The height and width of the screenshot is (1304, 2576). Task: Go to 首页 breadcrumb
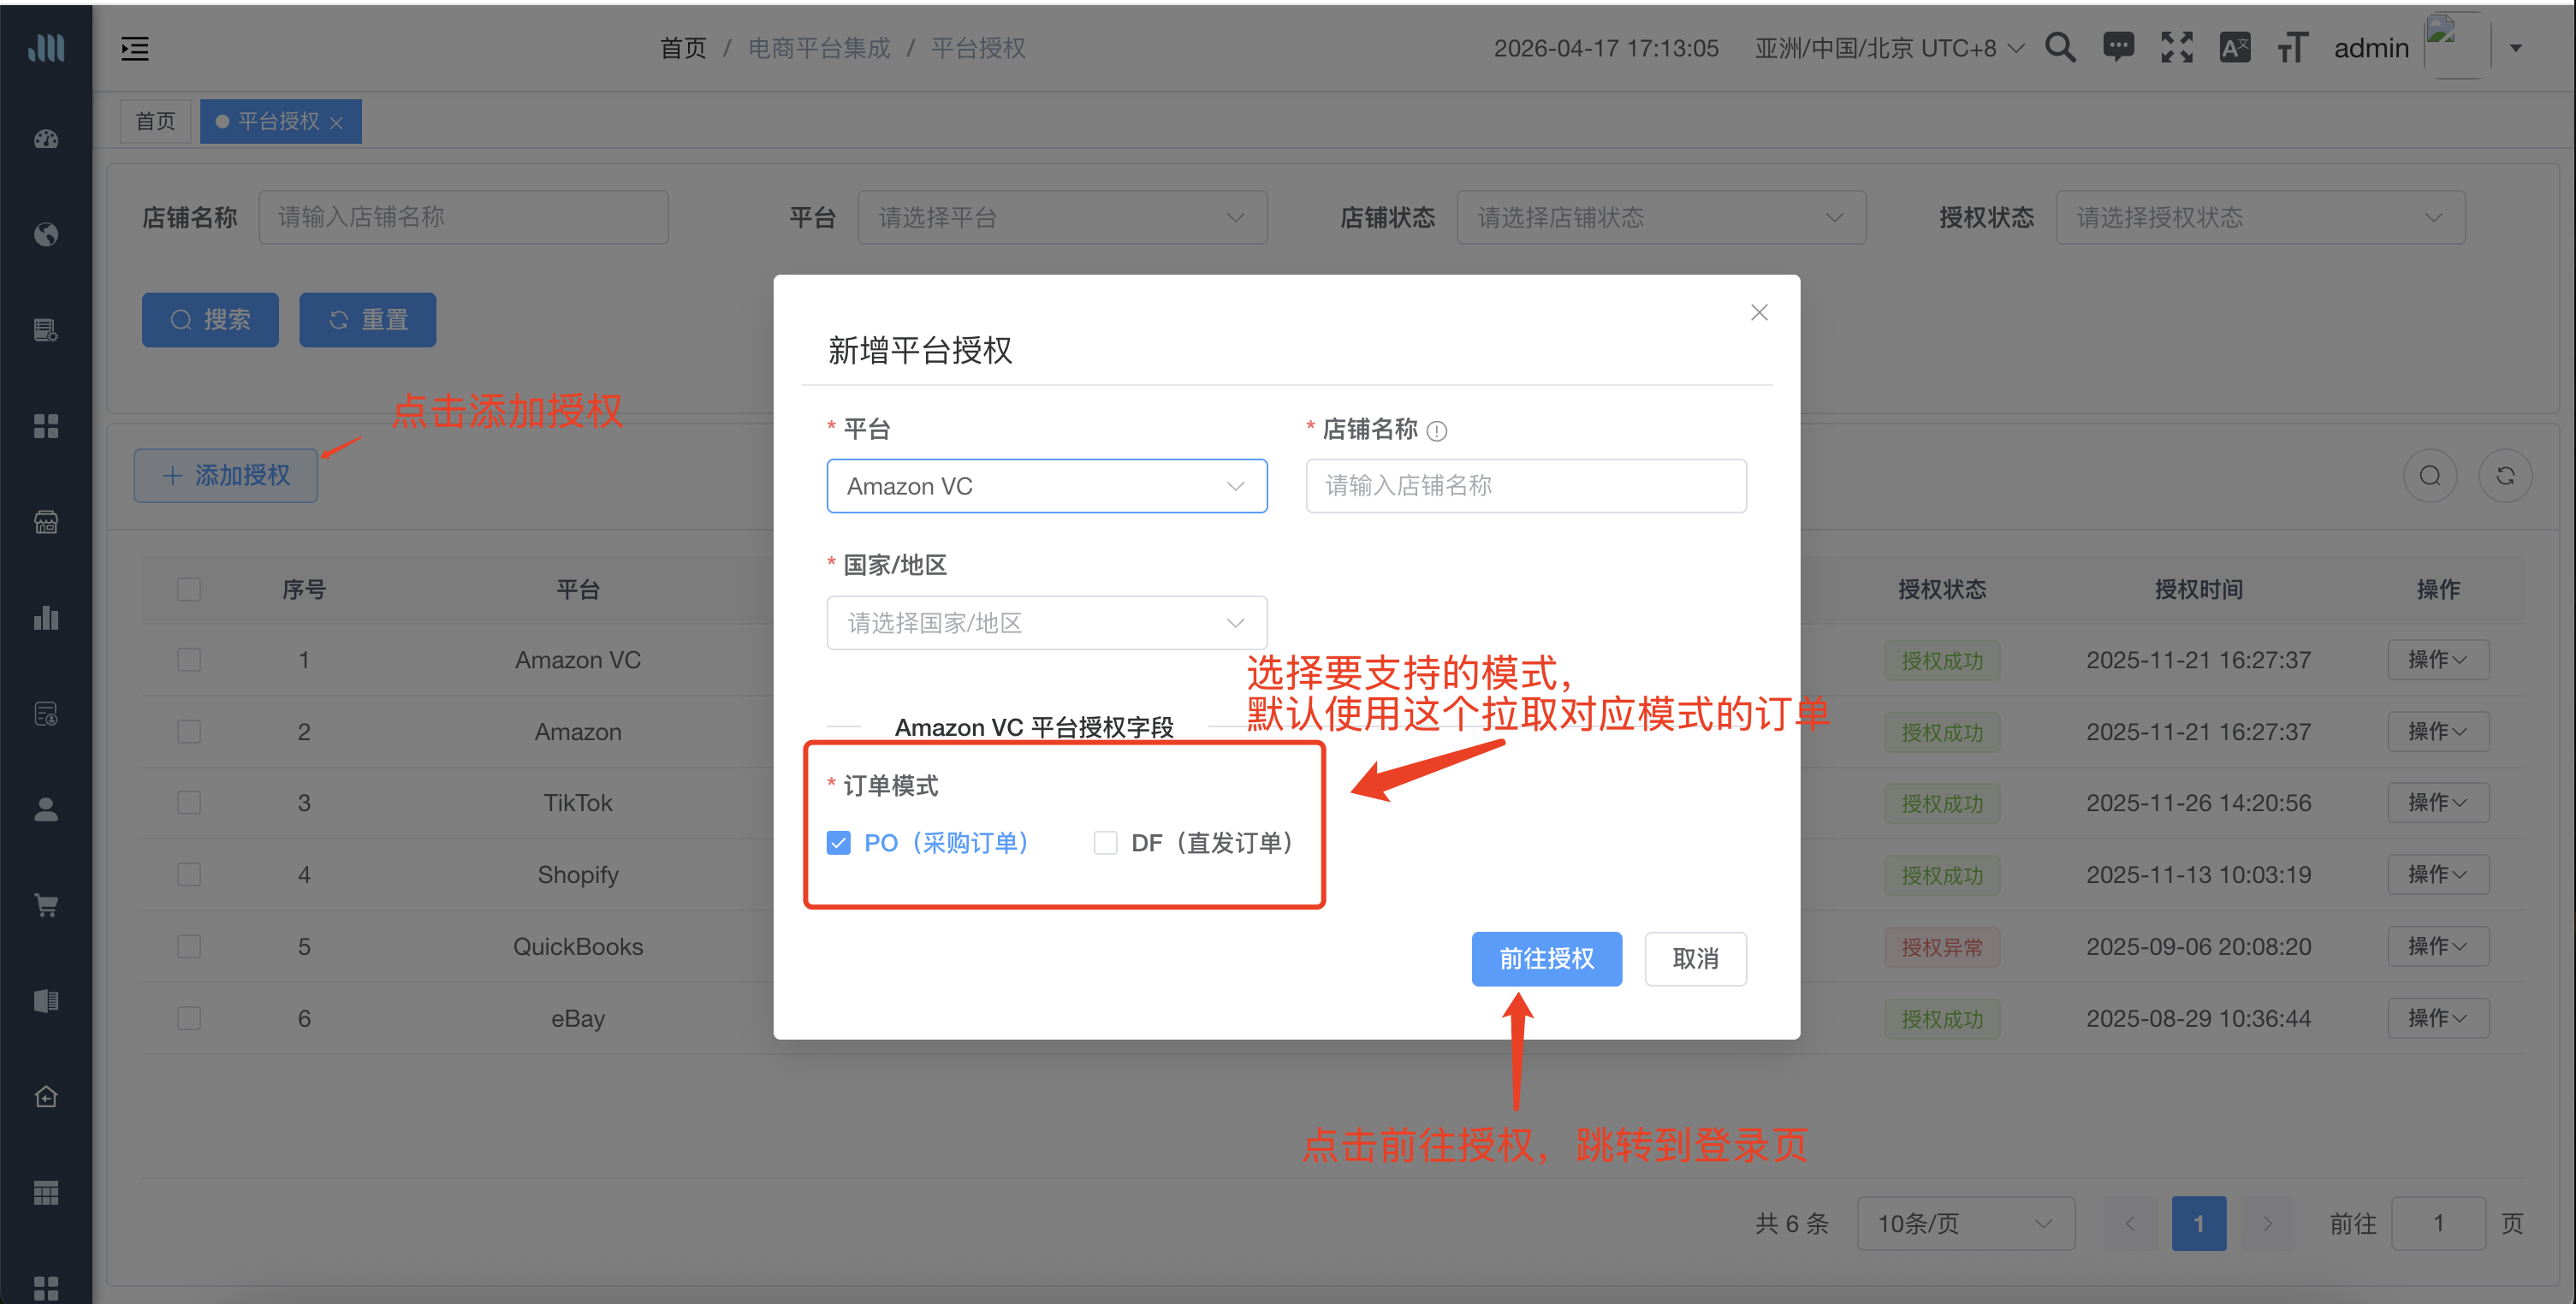coord(683,48)
